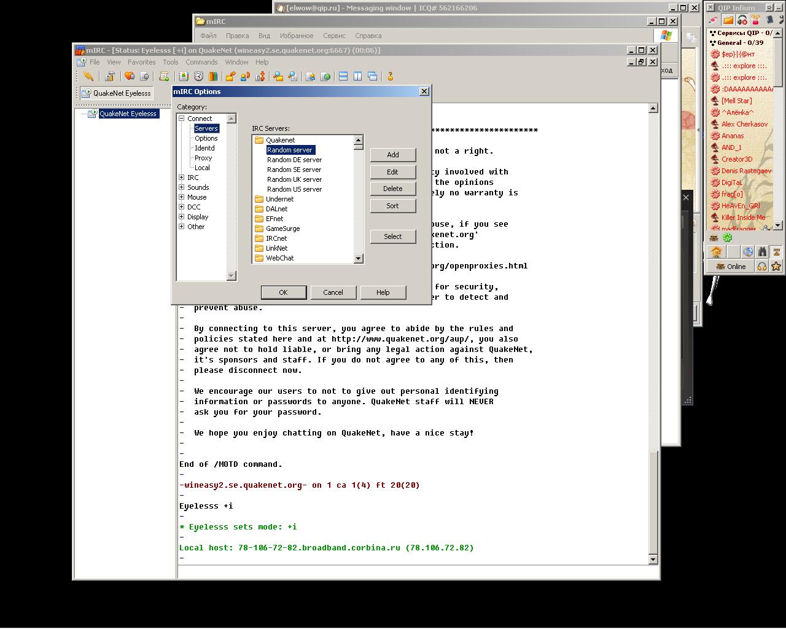Viewport: 786px width, 629px height.
Task: Click the headphones icon beside Online status
Action: (x=762, y=266)
